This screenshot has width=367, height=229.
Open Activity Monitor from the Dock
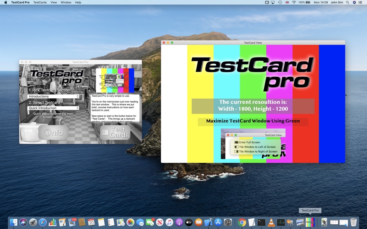tap(281, 222)
